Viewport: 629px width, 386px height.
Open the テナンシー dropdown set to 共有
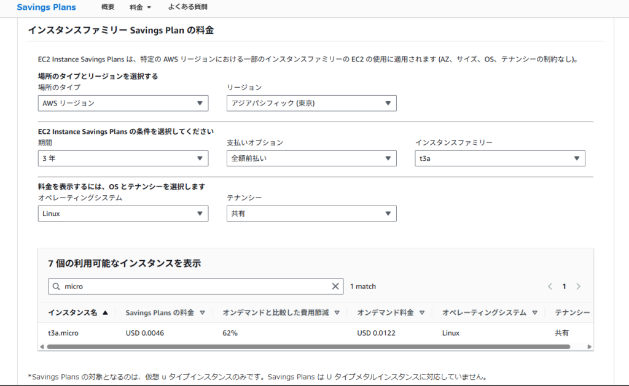tap(311, 214)
